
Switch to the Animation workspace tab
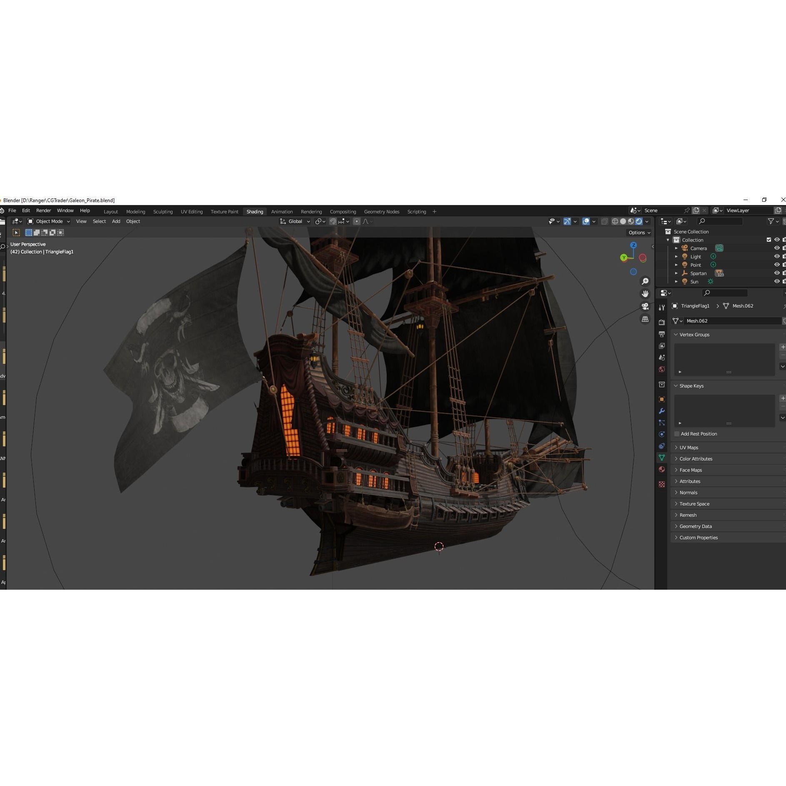tap(282, 212)
